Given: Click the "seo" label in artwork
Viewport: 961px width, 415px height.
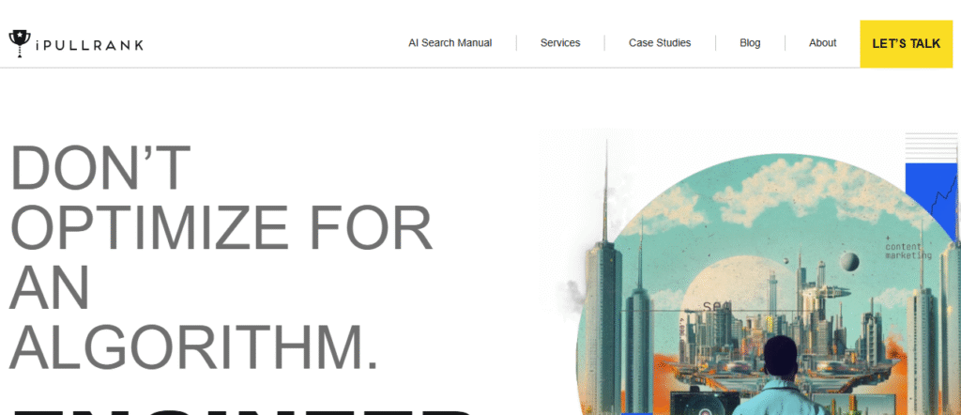Looking at the screenshot, I should point(713,304).
